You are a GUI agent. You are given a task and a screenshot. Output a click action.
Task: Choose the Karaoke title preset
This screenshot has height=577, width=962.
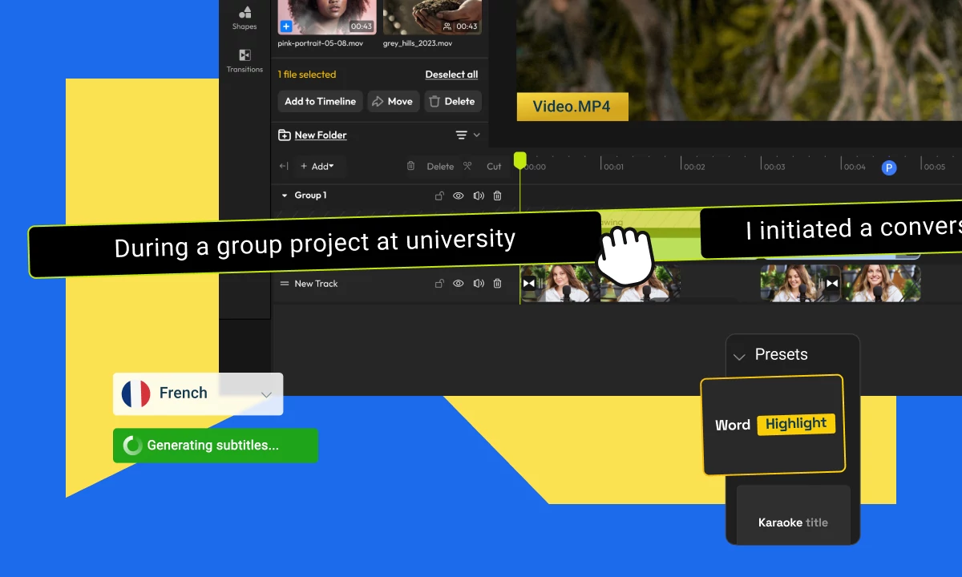tap(792, 523)
